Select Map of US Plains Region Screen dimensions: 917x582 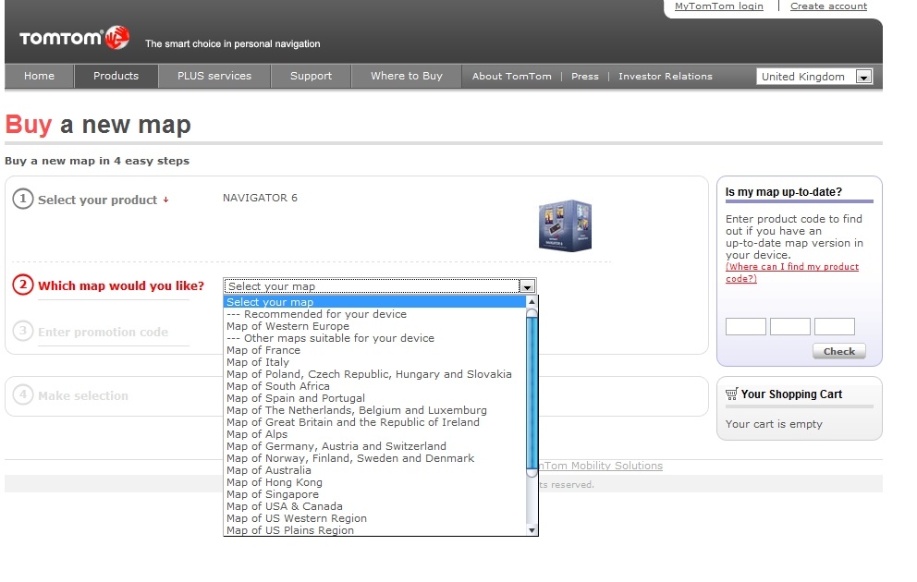(x=375, y=530)
